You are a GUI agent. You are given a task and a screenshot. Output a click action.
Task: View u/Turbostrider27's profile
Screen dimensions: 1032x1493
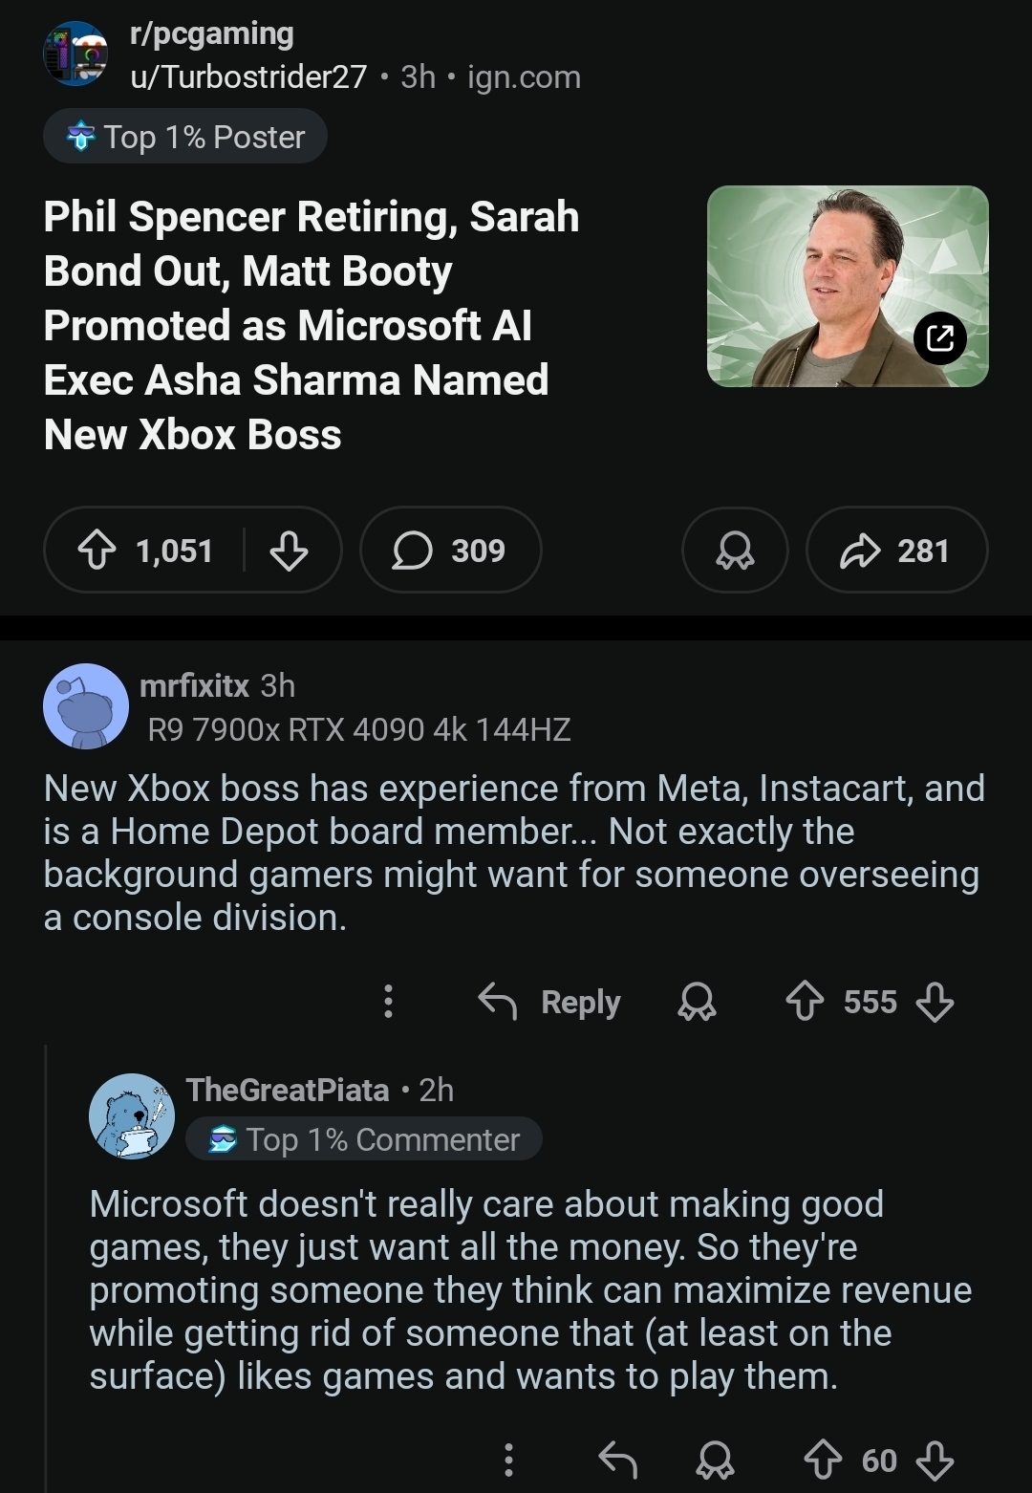[246, 78]
